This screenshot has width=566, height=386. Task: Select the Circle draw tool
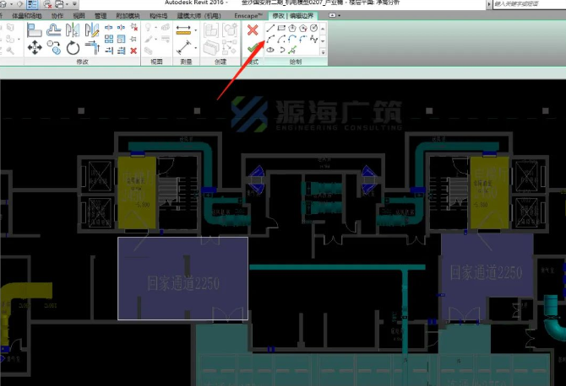pos(313,28)
